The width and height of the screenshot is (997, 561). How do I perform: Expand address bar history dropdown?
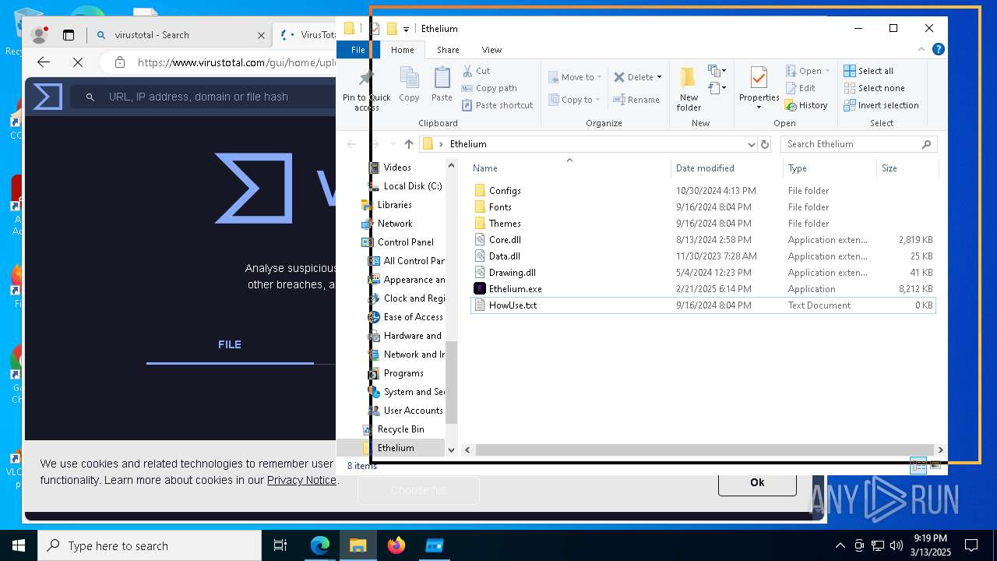751,144
